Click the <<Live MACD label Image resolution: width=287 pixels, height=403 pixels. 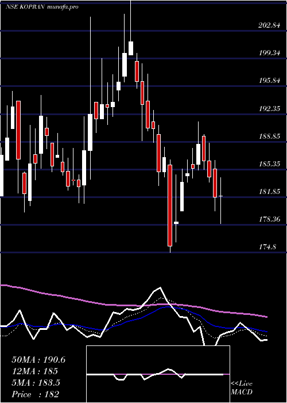[242, 387]
